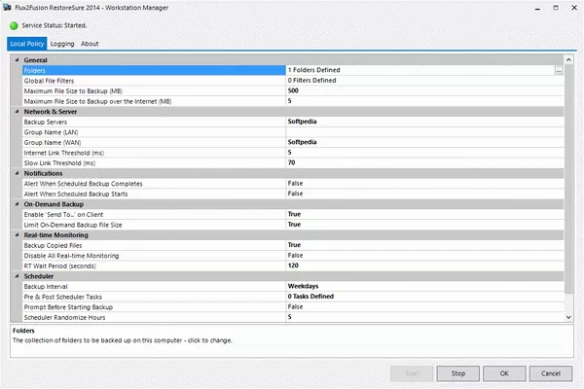Click the RT Wait Period value 120
Image resolution: width=584 pixels, height=389 pixels.
(x=293, y=265)
